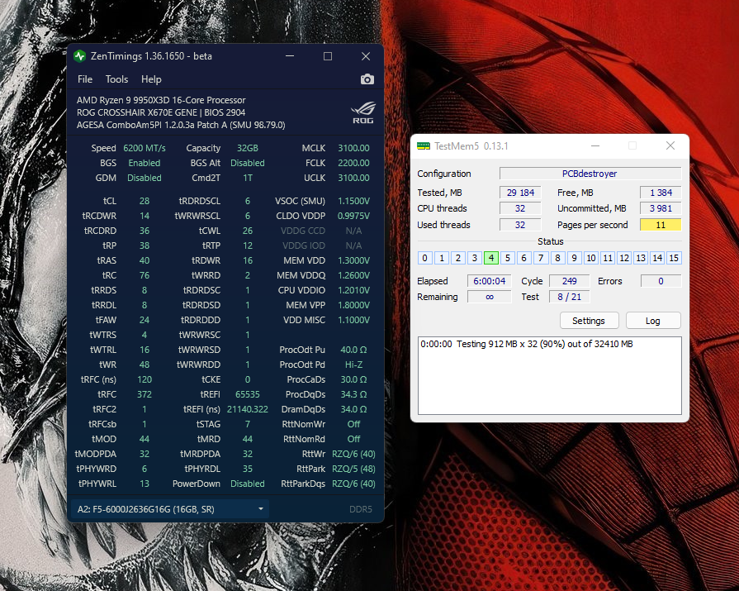Click the PCBdestroyer configuration field

pyautogui.click(x=590, y=174)
